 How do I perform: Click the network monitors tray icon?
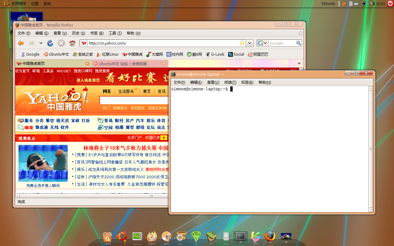pos(364,4)
